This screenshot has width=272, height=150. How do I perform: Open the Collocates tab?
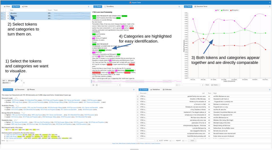coord(167,90)
